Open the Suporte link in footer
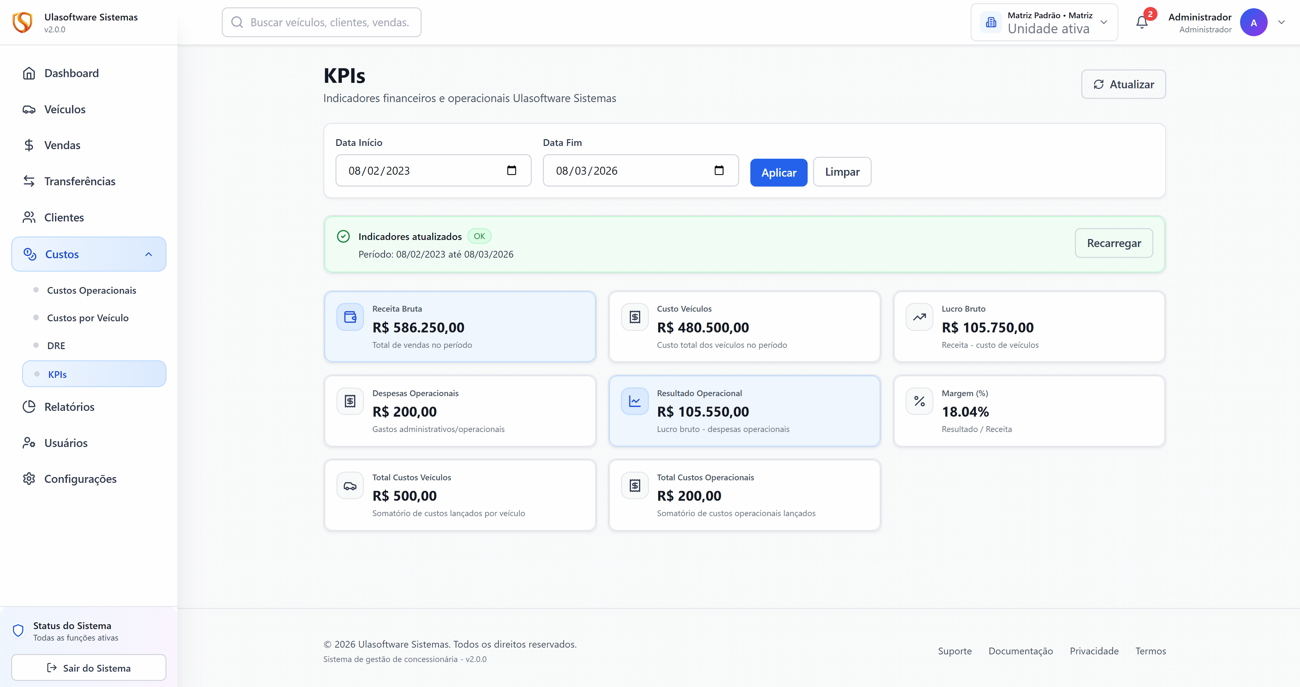This screenshot has width=1300, height=687. coord(954,651)
